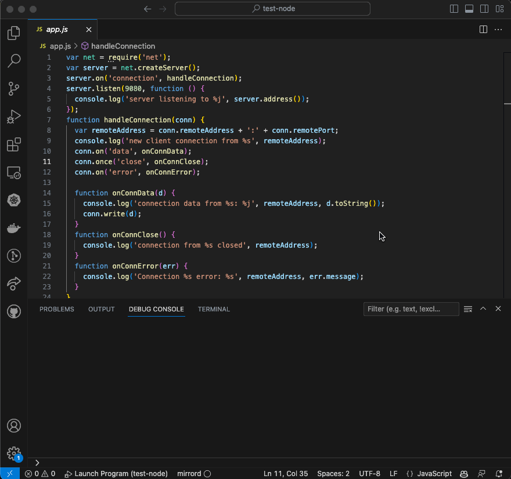Click Launch Program (test-node) in the status bar

click(x=116, y=473)
